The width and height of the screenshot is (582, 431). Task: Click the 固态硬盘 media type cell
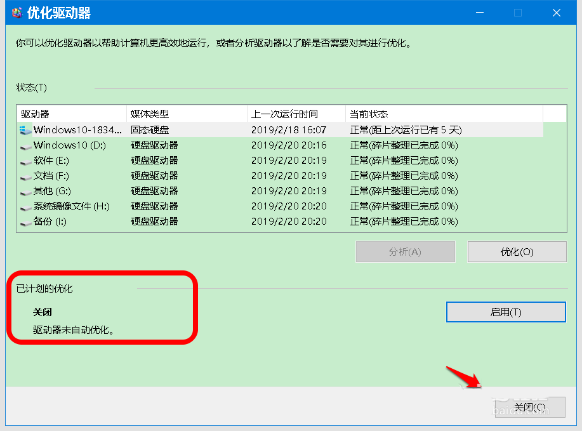(x=150, y=130)
